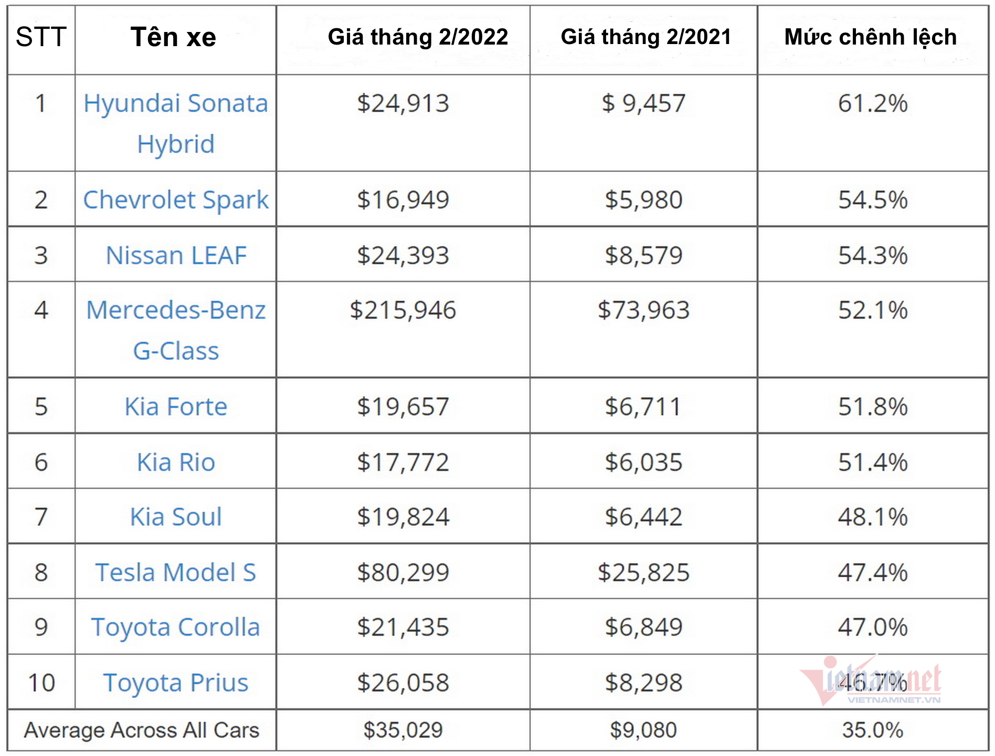Click the Kia Forte link

pyautogui.click(x=176, y=407)
